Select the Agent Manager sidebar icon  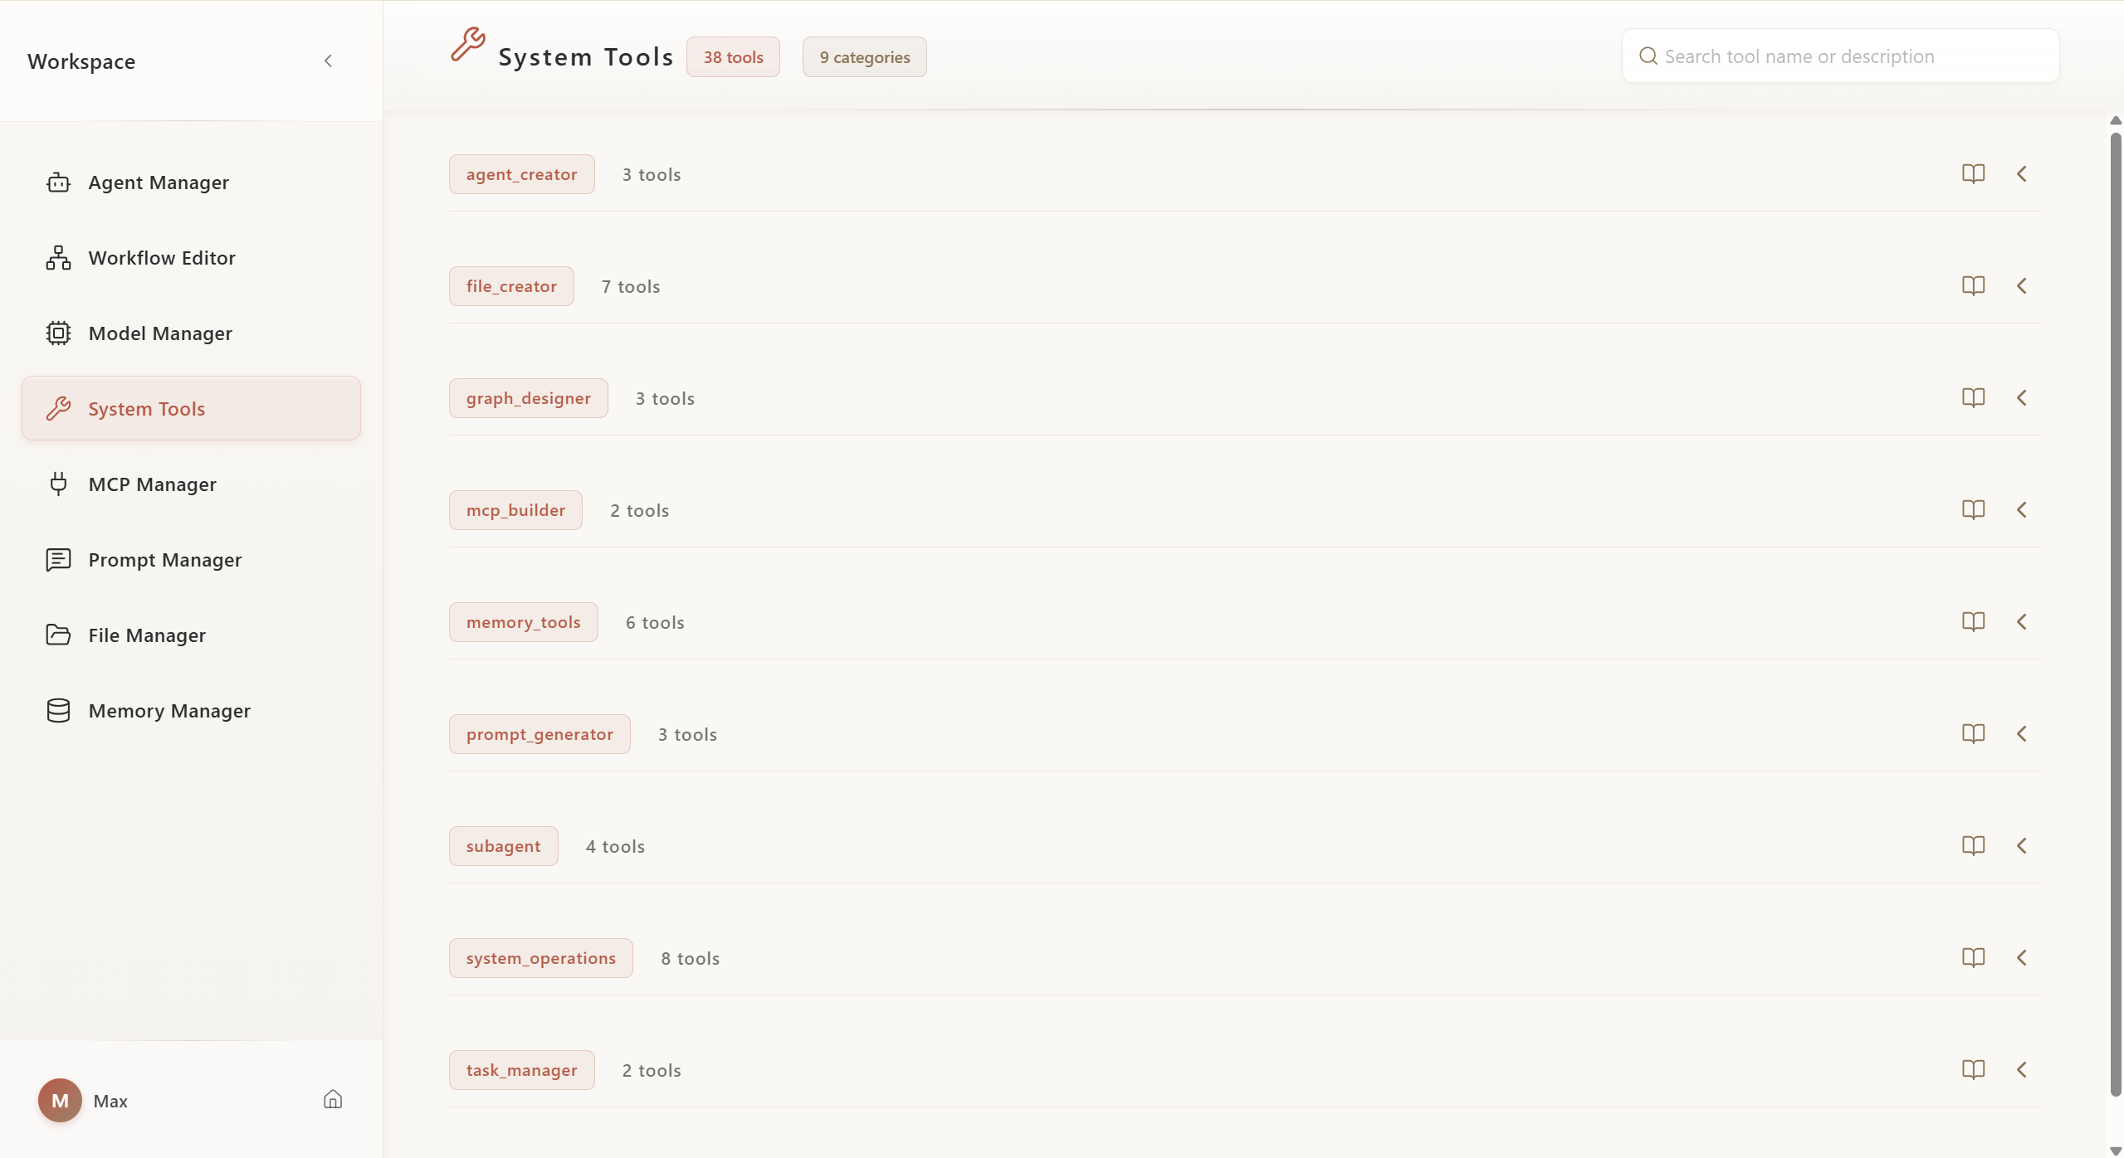pyautogui.click(x=56, y=182)
